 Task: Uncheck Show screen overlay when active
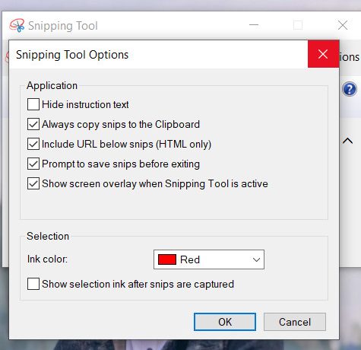33,183
